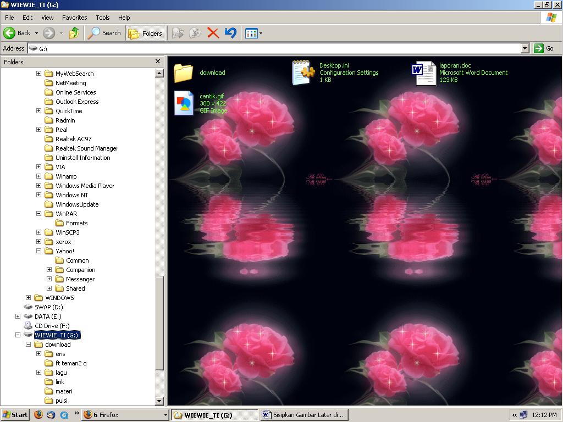This screenshot has height=422, width=563.
Task: Switch to the Firefox taskbar group
Action: 125,415
